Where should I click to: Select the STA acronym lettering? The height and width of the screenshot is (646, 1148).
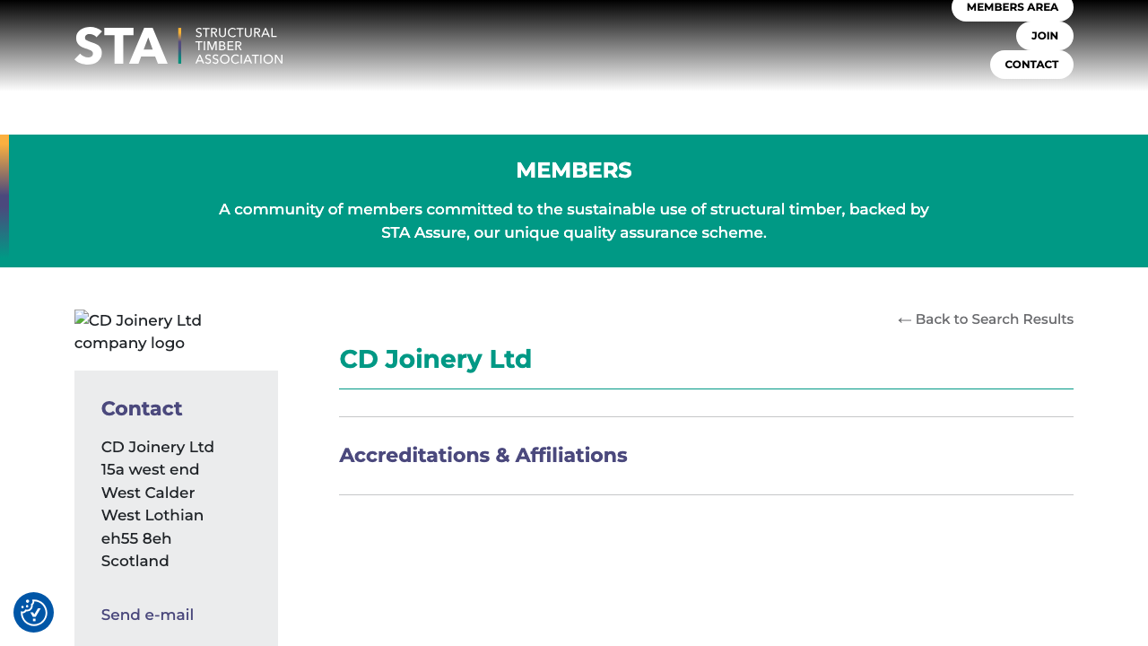point(121,45)
